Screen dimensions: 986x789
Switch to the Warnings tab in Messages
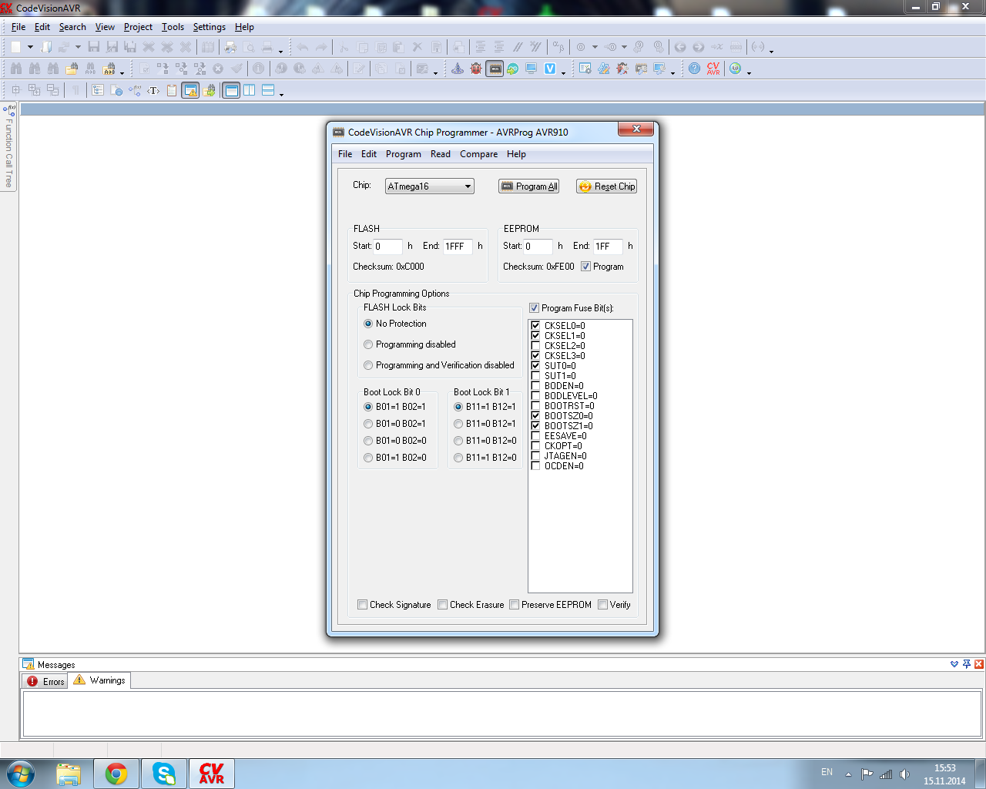point(99,680)
